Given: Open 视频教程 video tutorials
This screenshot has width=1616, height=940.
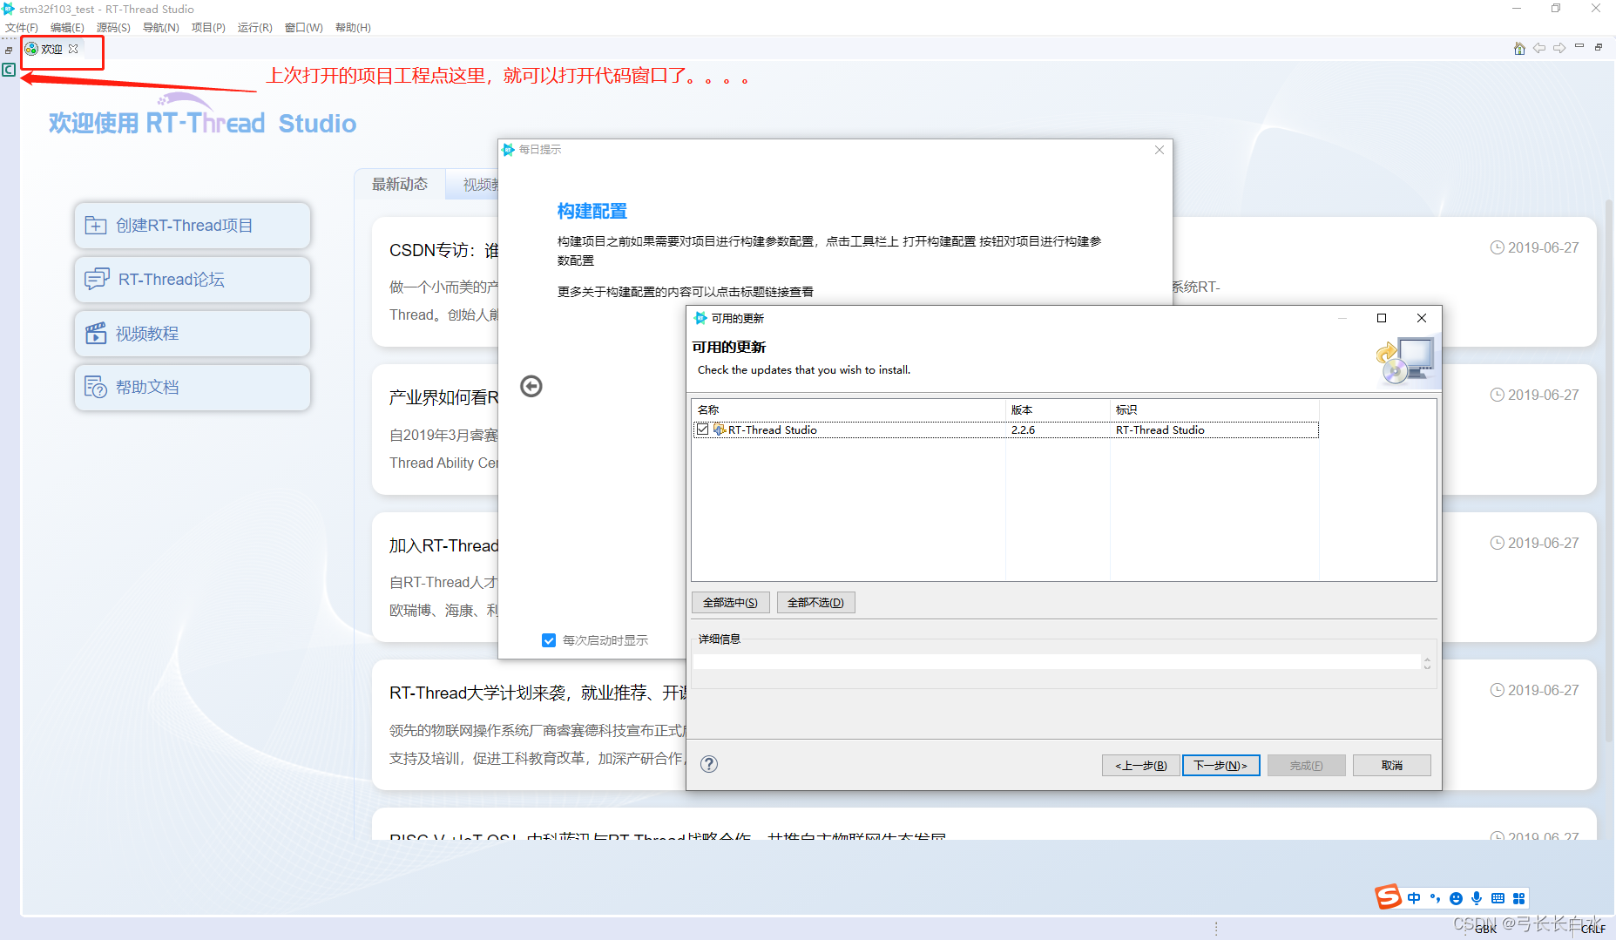Looking at the screenshot, I should (x=193, y=334).
